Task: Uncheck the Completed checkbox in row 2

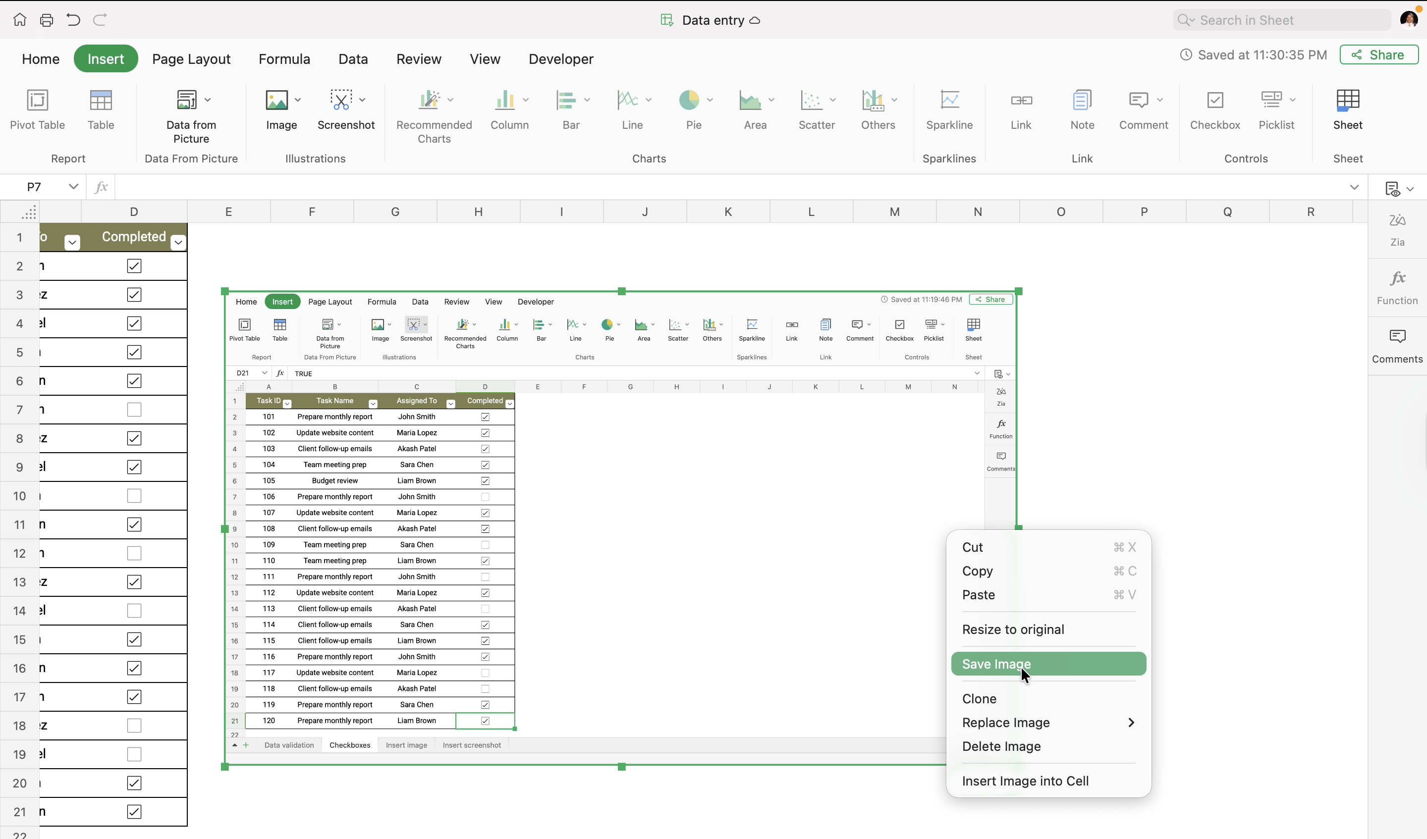Action: (134, 266)
